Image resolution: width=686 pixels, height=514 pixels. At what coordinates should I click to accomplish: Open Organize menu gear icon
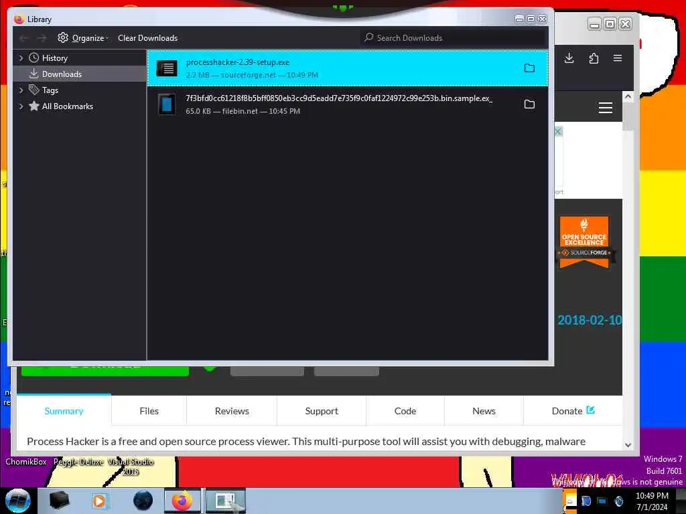click(63, 37)
